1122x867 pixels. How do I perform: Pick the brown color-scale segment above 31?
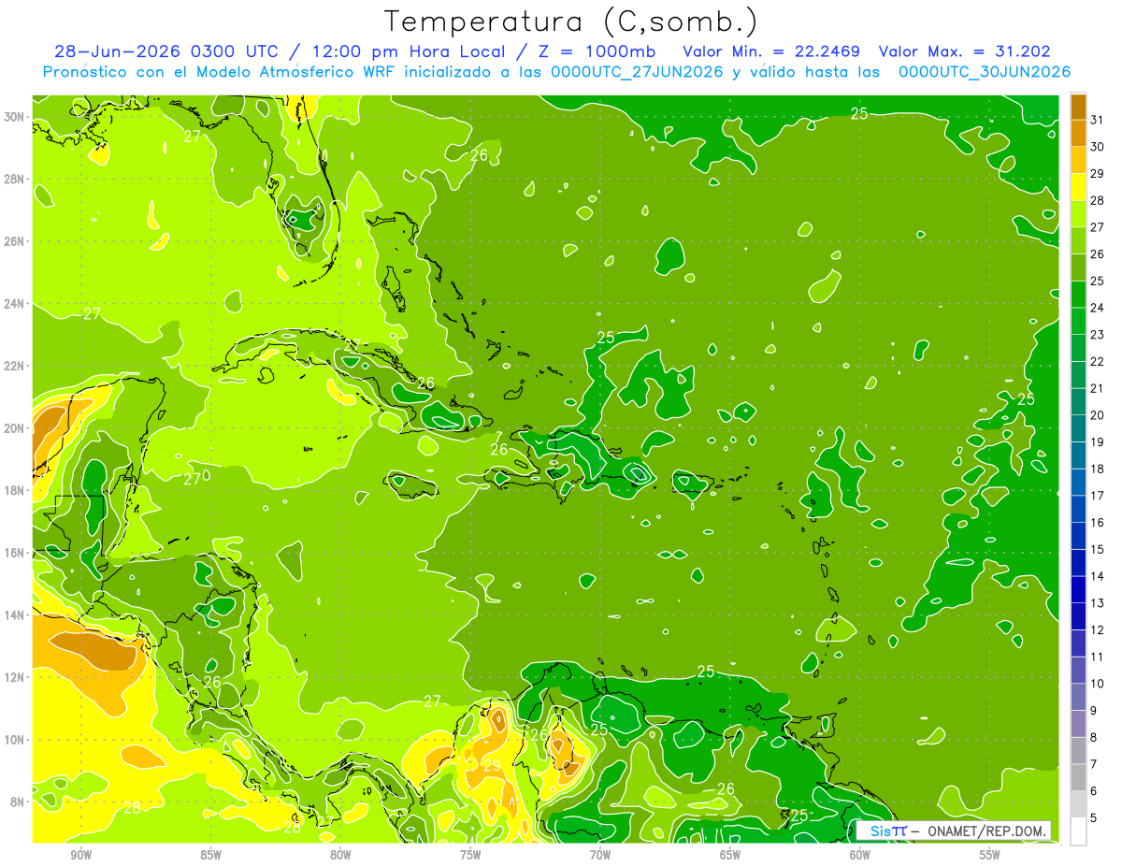click(x=1078, y=107)
